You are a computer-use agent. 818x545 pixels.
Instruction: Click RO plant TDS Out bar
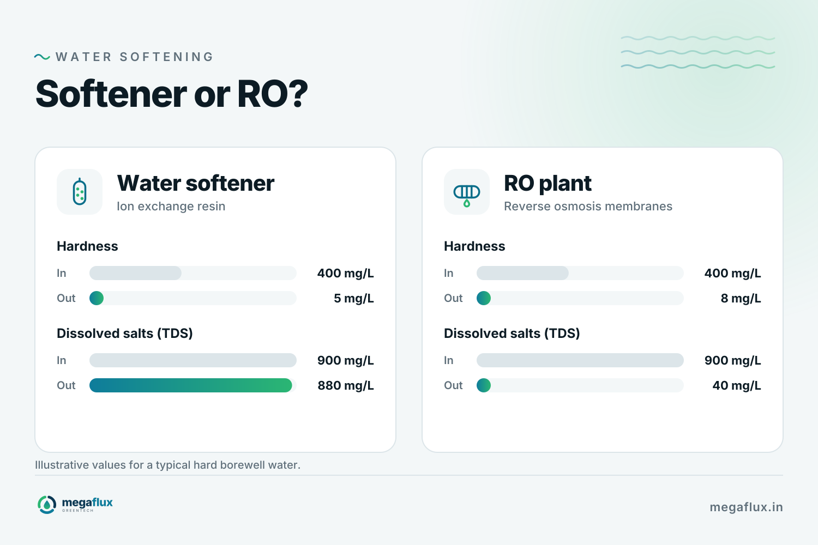pos(580,385)
